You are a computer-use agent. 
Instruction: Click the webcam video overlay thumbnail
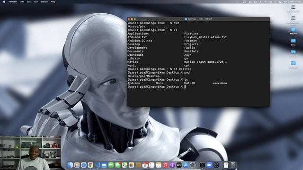[30, 153]
